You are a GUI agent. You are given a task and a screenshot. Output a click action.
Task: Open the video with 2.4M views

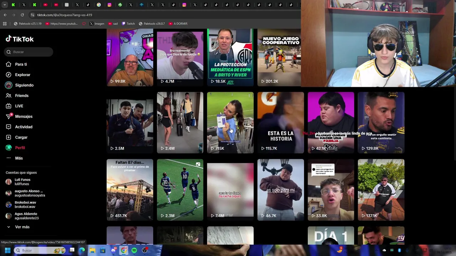[180, 123]
